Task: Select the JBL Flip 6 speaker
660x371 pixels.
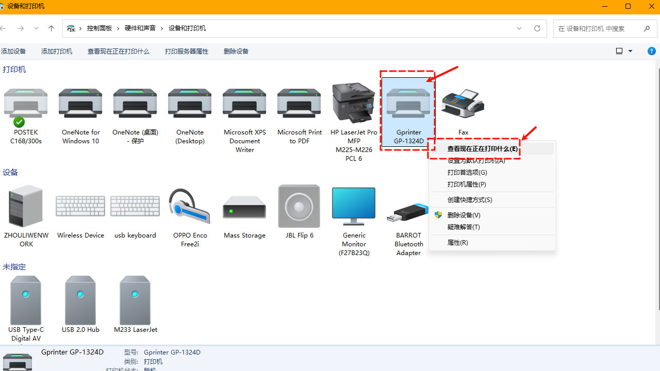Action: 299,206
